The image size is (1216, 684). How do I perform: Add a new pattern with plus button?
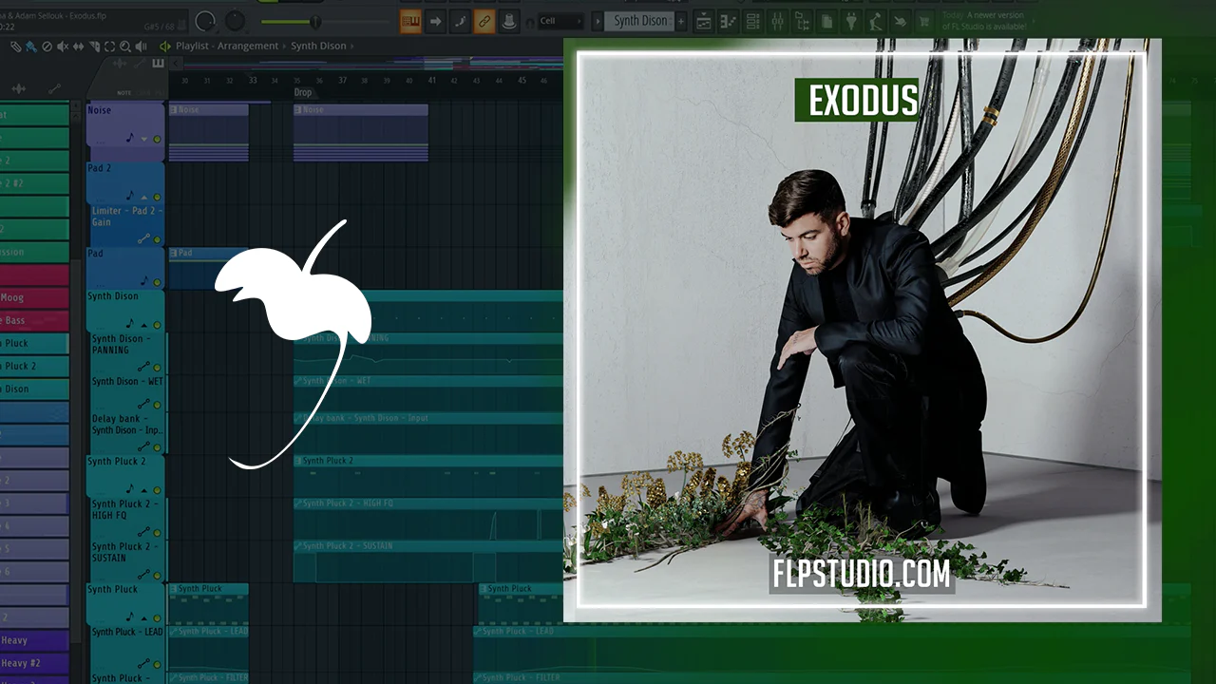click(x=681, y=21)
